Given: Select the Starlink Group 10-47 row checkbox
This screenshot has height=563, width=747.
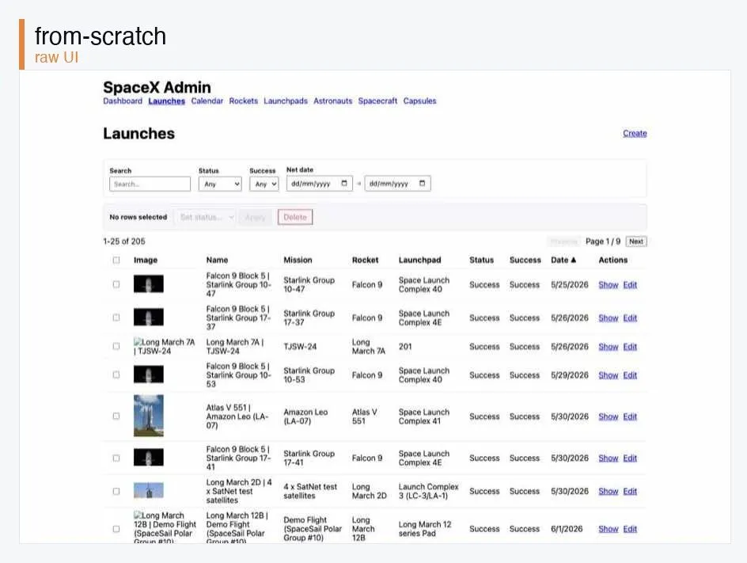Looking at the screenshot, I should pyautogui.click(x=116, y=284).
